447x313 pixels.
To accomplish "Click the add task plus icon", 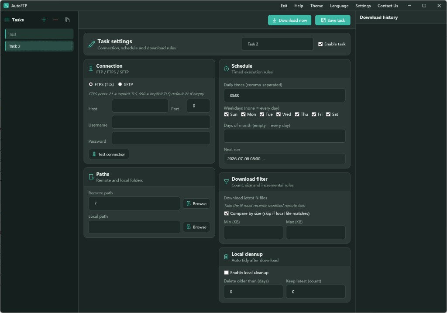I will pyautogui.click(x=44, y=20).
